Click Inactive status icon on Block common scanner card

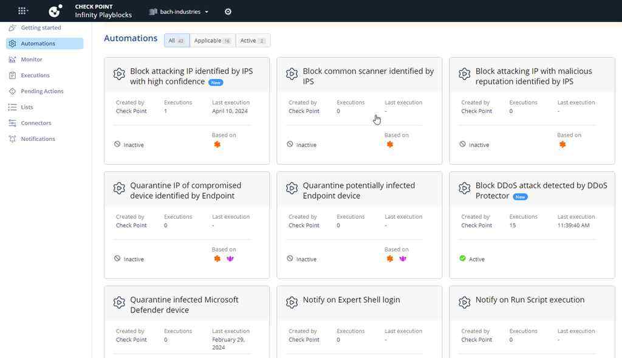[x=290, y=144]
